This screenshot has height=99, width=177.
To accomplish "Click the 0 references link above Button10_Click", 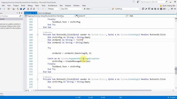I will (x=47, y=32).
